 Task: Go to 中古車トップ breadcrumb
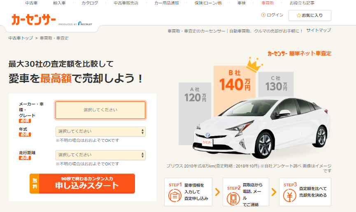(21, 38)
